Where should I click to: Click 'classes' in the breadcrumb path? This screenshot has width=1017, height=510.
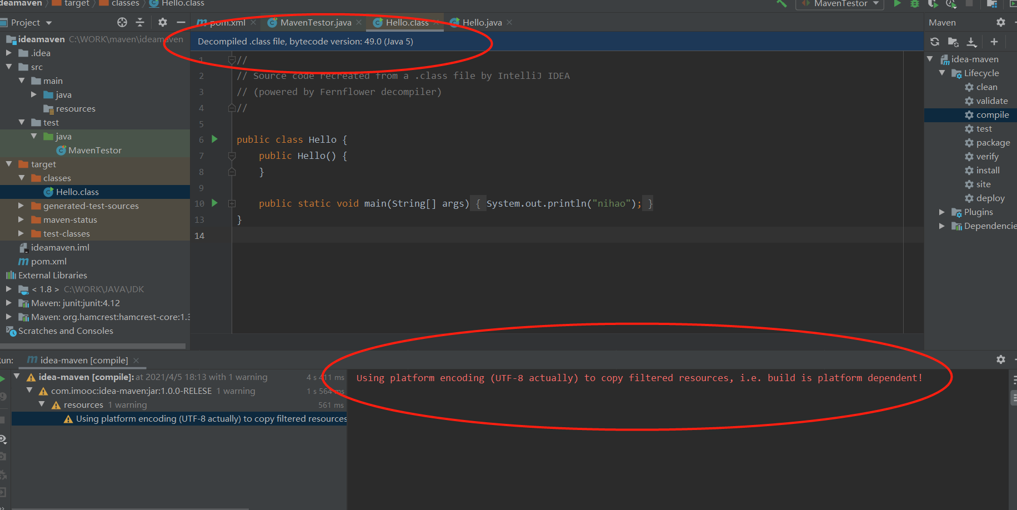[x=125, y=3]
